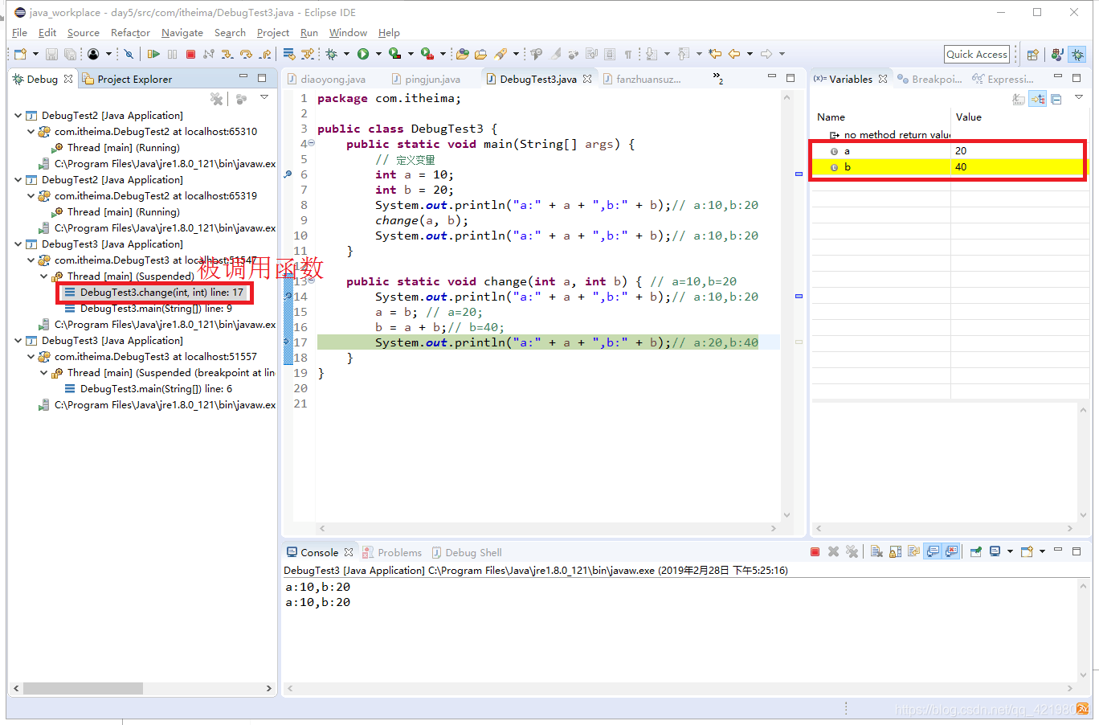Resume the suspended thread
The image size is (1099, 725).
pyautogui.click(x=153, y=54)
